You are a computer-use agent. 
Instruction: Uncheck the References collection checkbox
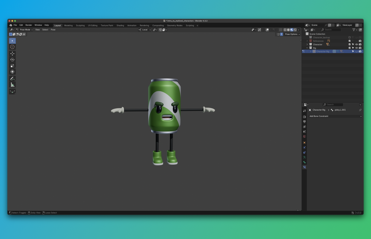click(350, 41)
